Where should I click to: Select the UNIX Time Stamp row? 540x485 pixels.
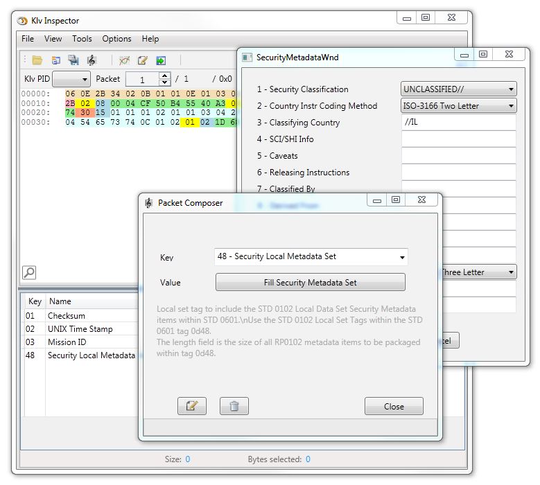[80, 329]
